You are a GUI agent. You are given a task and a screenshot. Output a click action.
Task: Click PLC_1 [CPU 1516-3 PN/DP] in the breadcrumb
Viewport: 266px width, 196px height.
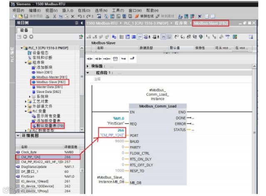[146, 23]
